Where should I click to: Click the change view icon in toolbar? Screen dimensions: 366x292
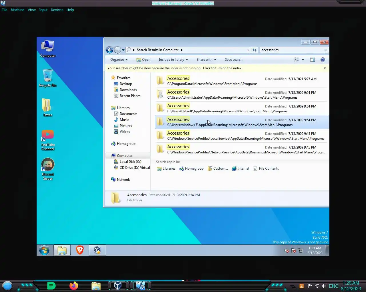(297, 60)
